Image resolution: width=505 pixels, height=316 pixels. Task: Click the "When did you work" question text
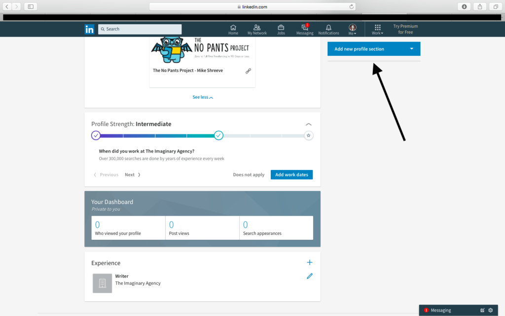[x=146, y=151]
